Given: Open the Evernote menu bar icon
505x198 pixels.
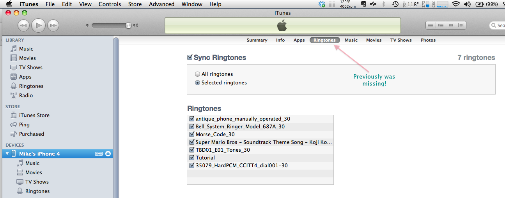Looking at the screenshot, I should [363, 4].
